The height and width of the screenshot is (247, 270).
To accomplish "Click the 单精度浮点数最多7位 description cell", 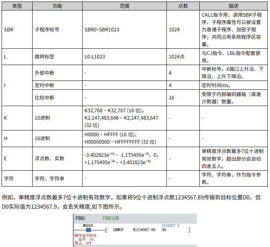I will click(234, 159).
